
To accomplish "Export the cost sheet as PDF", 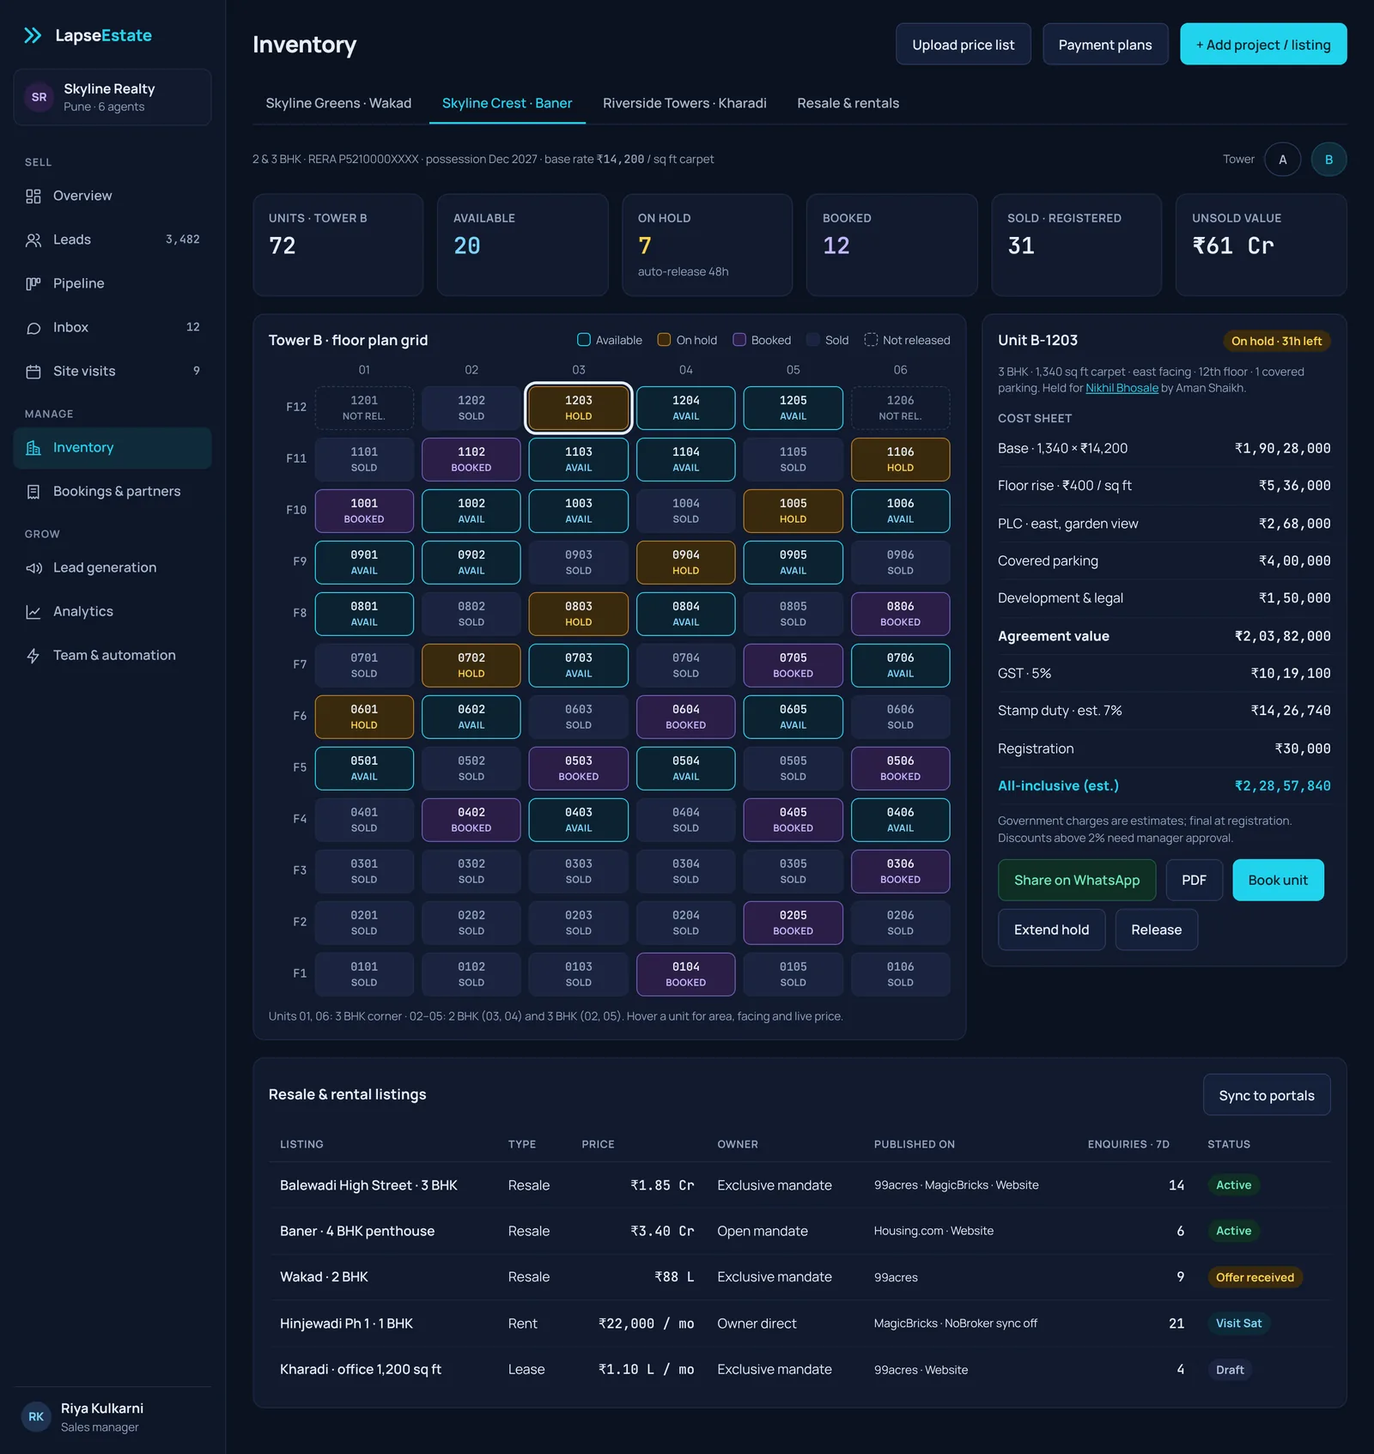I will point(1194,880).
